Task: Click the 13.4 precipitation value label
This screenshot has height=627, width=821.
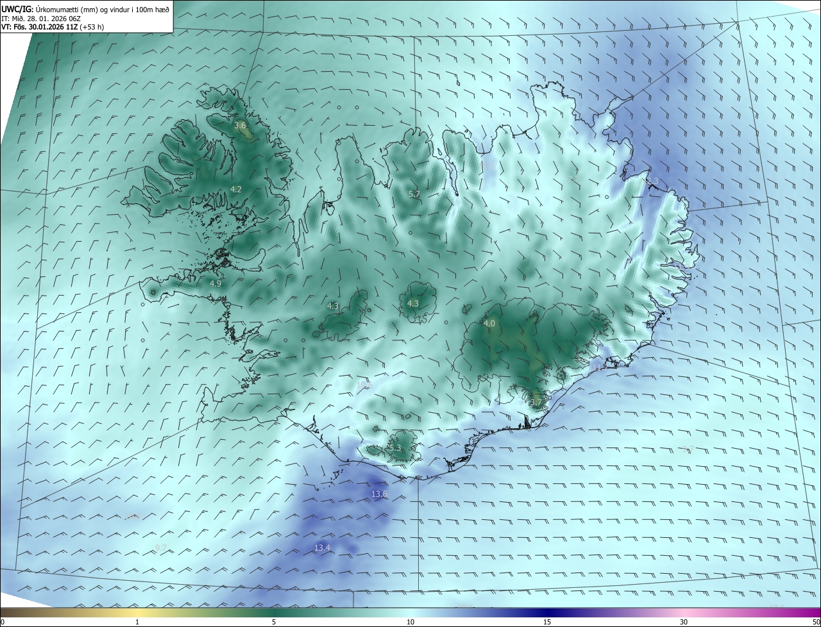Action: pos(323,548)
